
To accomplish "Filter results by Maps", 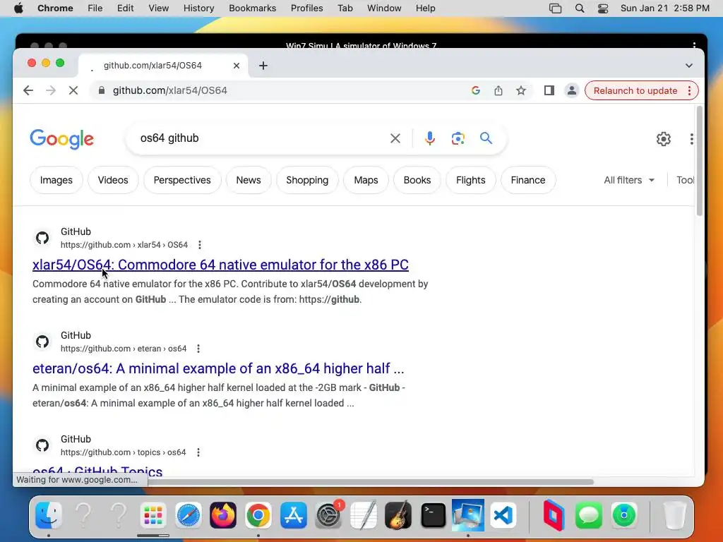I will (366, 180).
